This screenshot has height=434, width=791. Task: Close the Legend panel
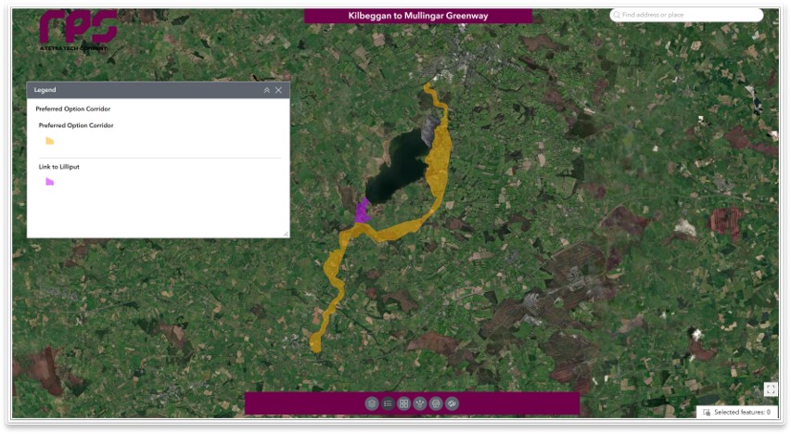279,90
